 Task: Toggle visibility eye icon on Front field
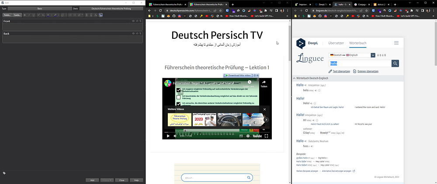click(133, 21)
